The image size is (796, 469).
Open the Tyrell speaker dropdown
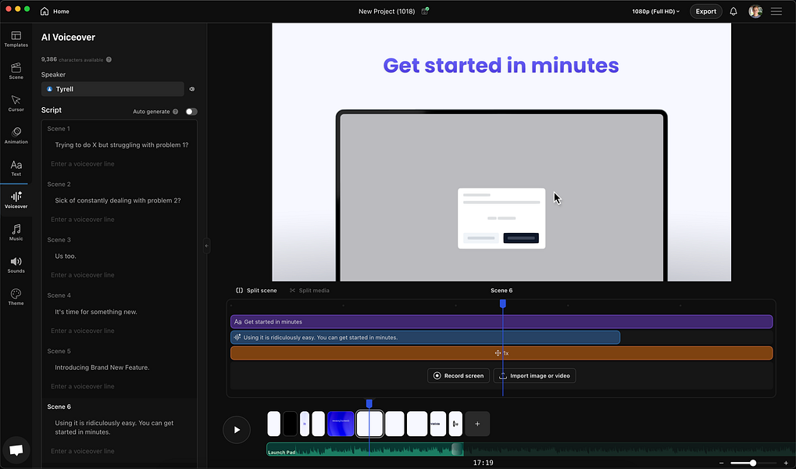[x=112, y=89]
